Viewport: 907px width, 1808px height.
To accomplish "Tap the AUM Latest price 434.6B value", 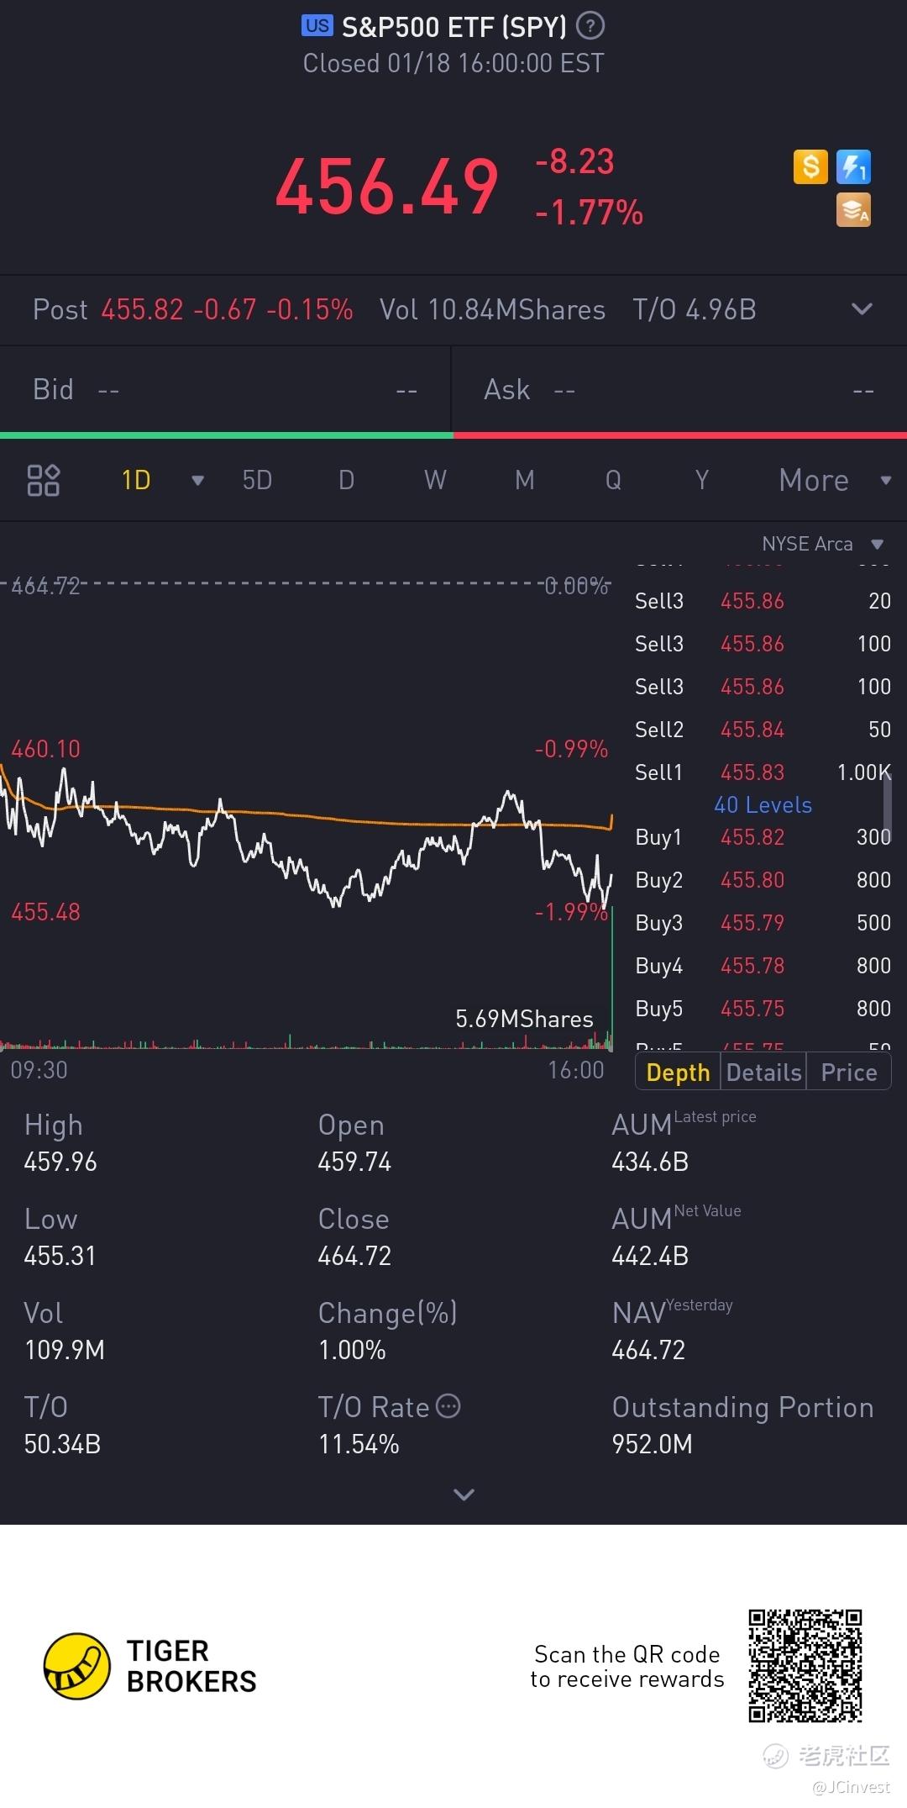I will coord(650,1162).
